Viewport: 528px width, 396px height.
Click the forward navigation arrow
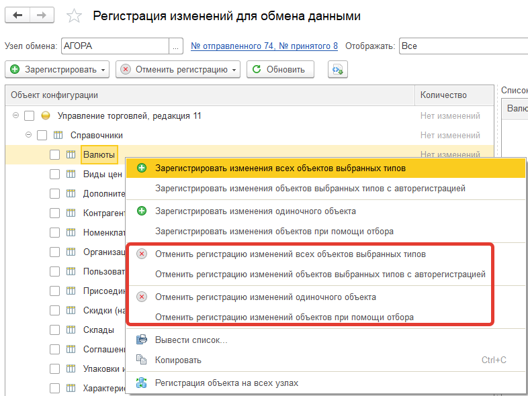click(42, 15)
